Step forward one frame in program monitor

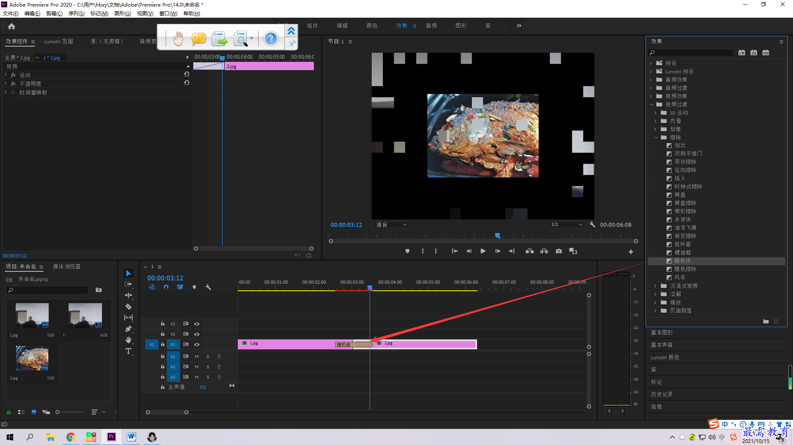(x=498, y=251)
